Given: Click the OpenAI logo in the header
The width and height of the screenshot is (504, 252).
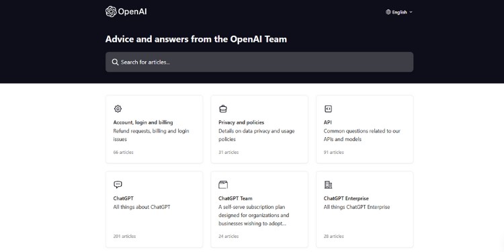Looking at the screenshot, I should point(126,12).
